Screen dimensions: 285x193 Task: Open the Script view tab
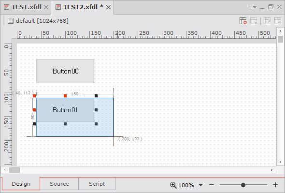pyautogui.click(x=97, y=184)
